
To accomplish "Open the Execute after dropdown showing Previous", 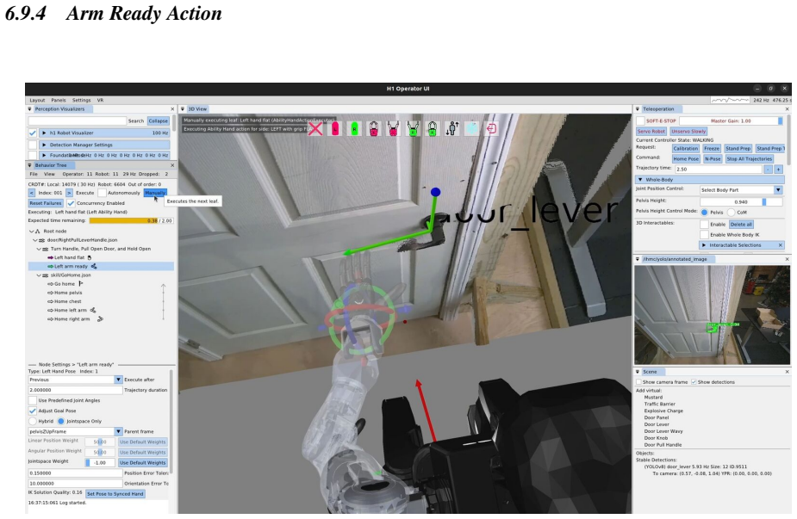I will click(x=75, y=380).
